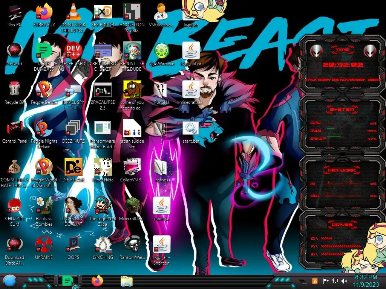
Task: Select the jinput.jar Java file
Action: pyautogui.click(x=161, y=209)
